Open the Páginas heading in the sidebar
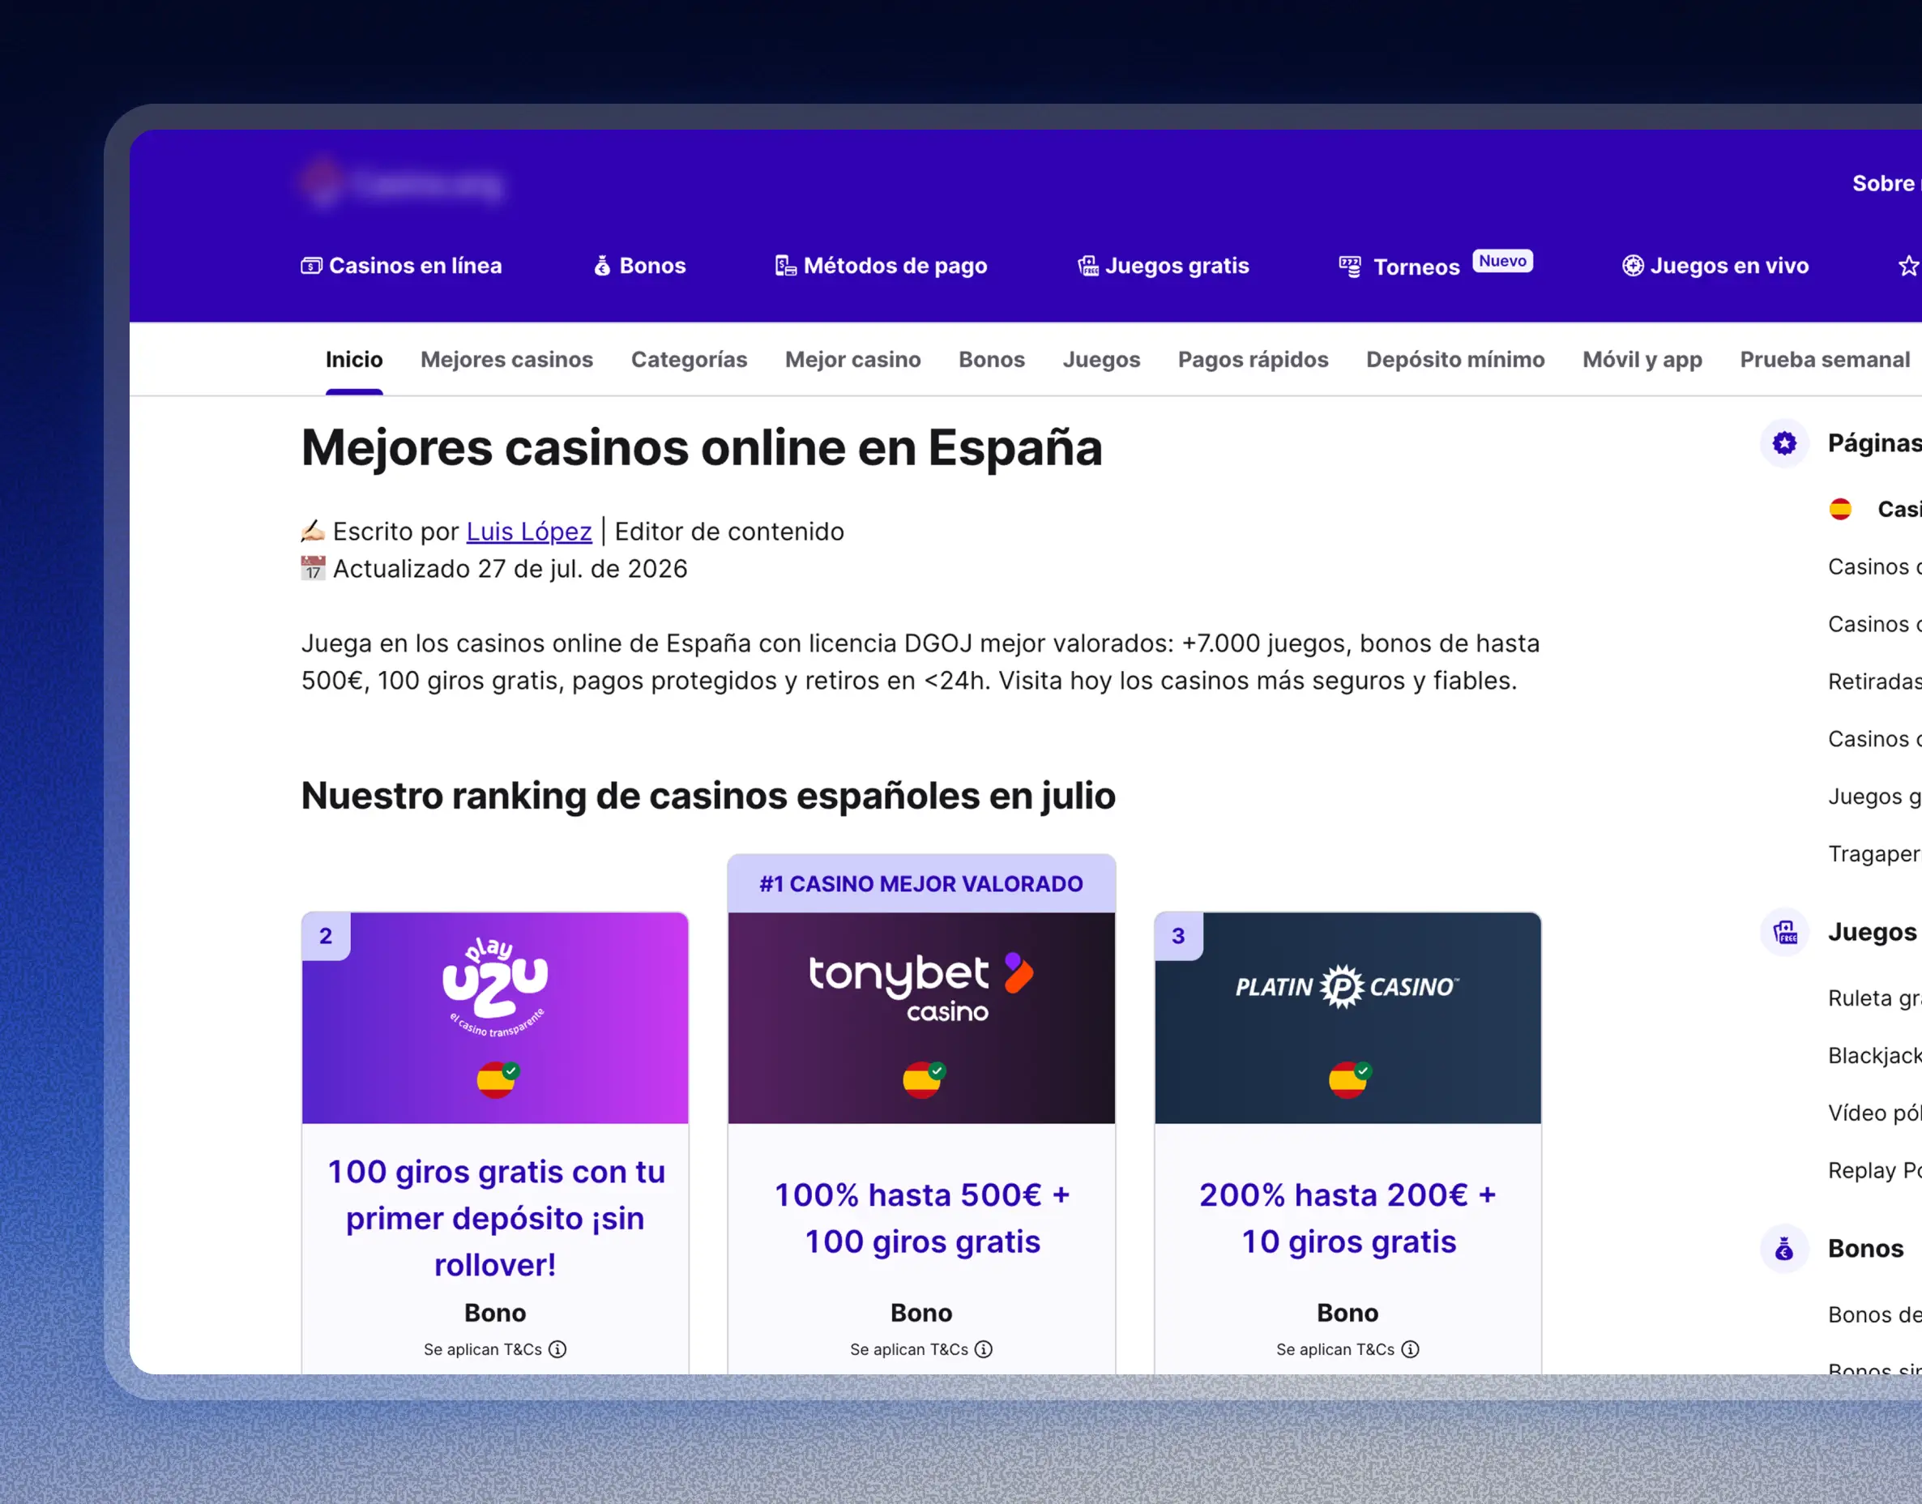 pos(1874,443)
